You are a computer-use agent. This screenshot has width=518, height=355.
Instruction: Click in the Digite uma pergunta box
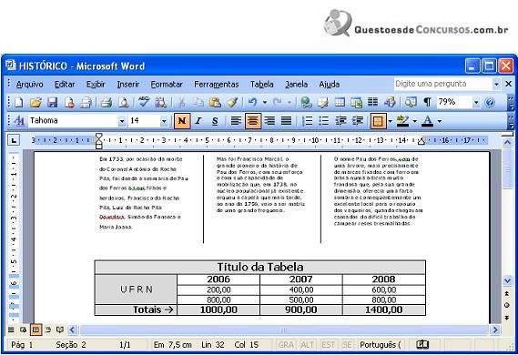pos(443,85)
